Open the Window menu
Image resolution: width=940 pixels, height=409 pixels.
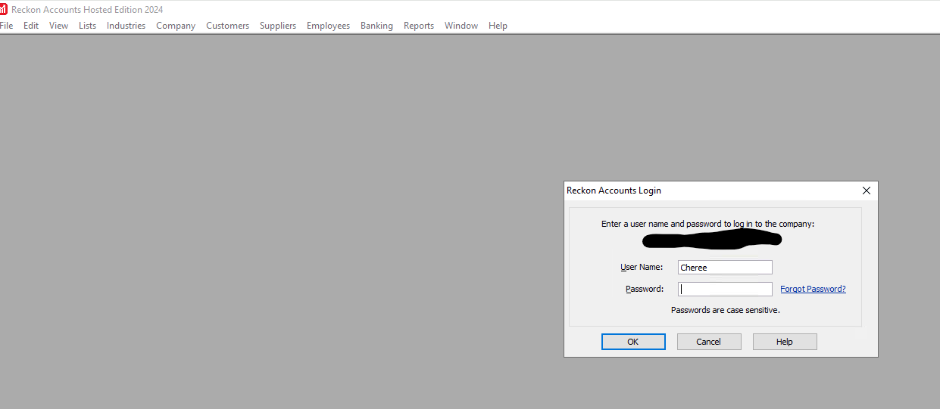tap(461, 26)
